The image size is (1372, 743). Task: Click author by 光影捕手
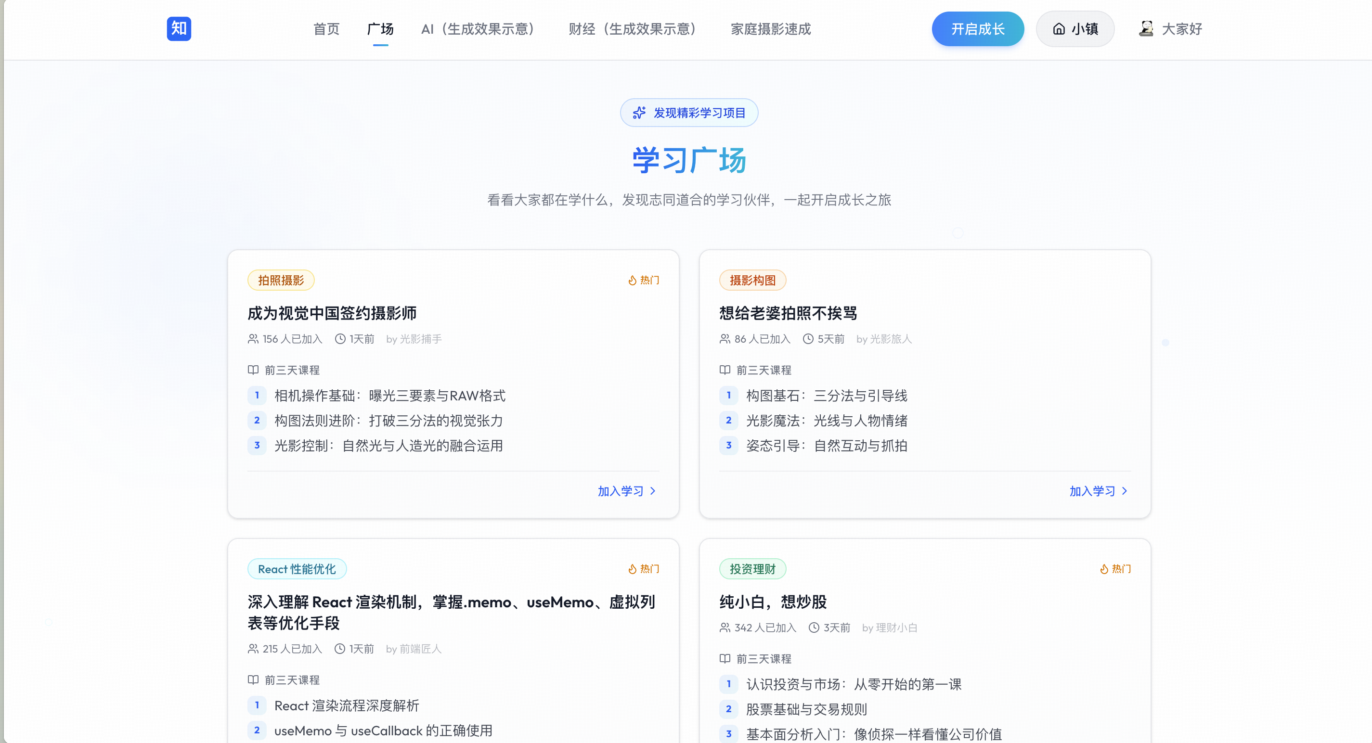[x=414, y=339]
